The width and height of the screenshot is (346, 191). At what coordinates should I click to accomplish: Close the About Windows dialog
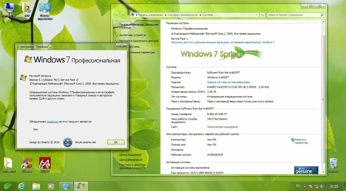pos(122,46)
